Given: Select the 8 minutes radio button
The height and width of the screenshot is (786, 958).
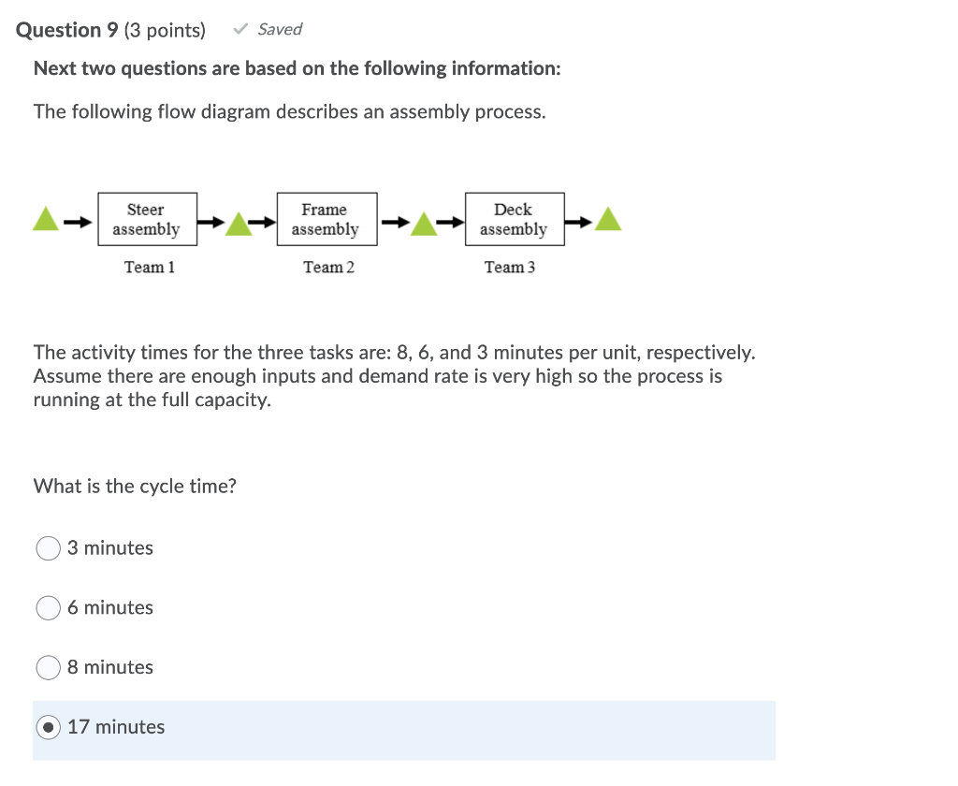Looking at the screenshot, I should [x=48, y=667].
